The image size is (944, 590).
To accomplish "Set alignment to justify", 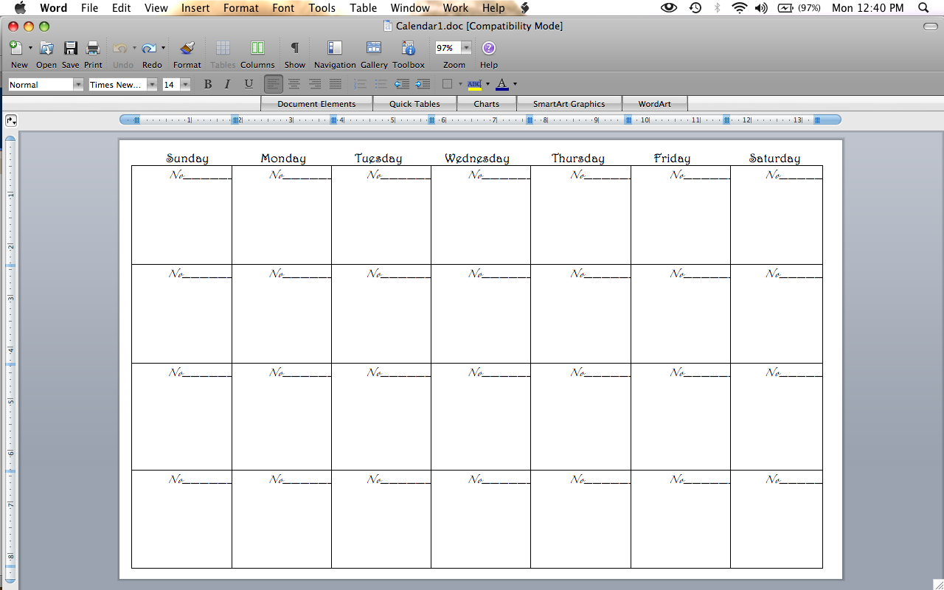I will click(x=336, y=84).
